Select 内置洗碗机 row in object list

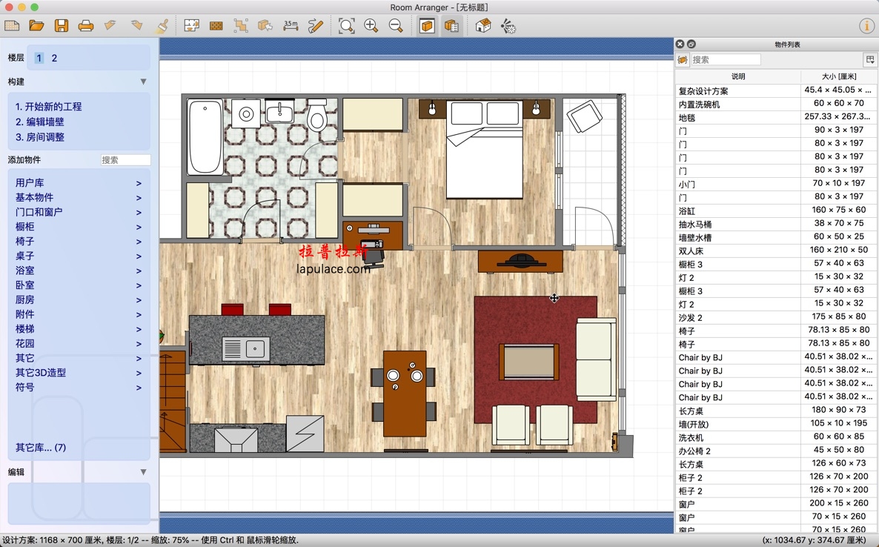(776, 104)
